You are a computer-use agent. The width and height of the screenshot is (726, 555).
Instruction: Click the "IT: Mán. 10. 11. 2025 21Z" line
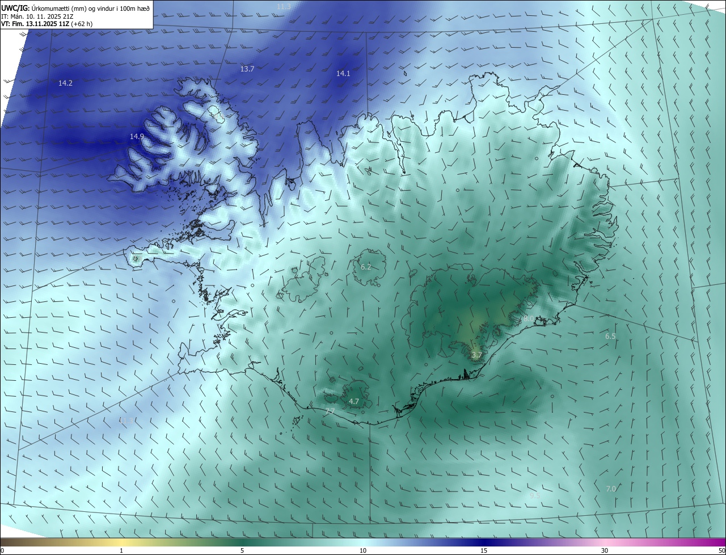(x=38, y=16)
